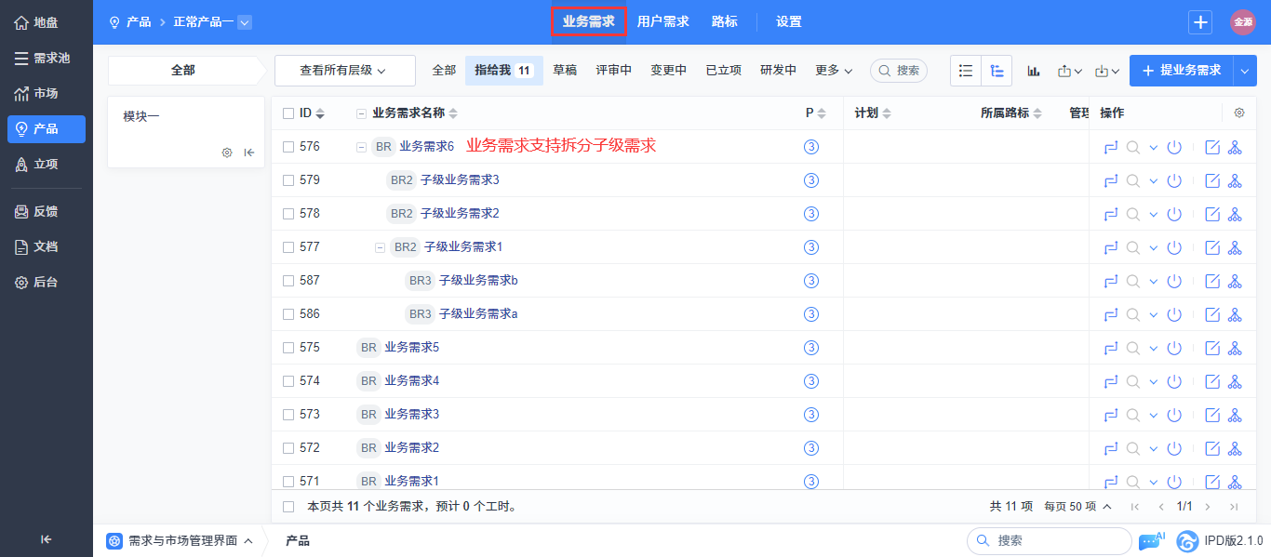Collapse the module panel arrow icon
1271x557 pixels.
249,153
